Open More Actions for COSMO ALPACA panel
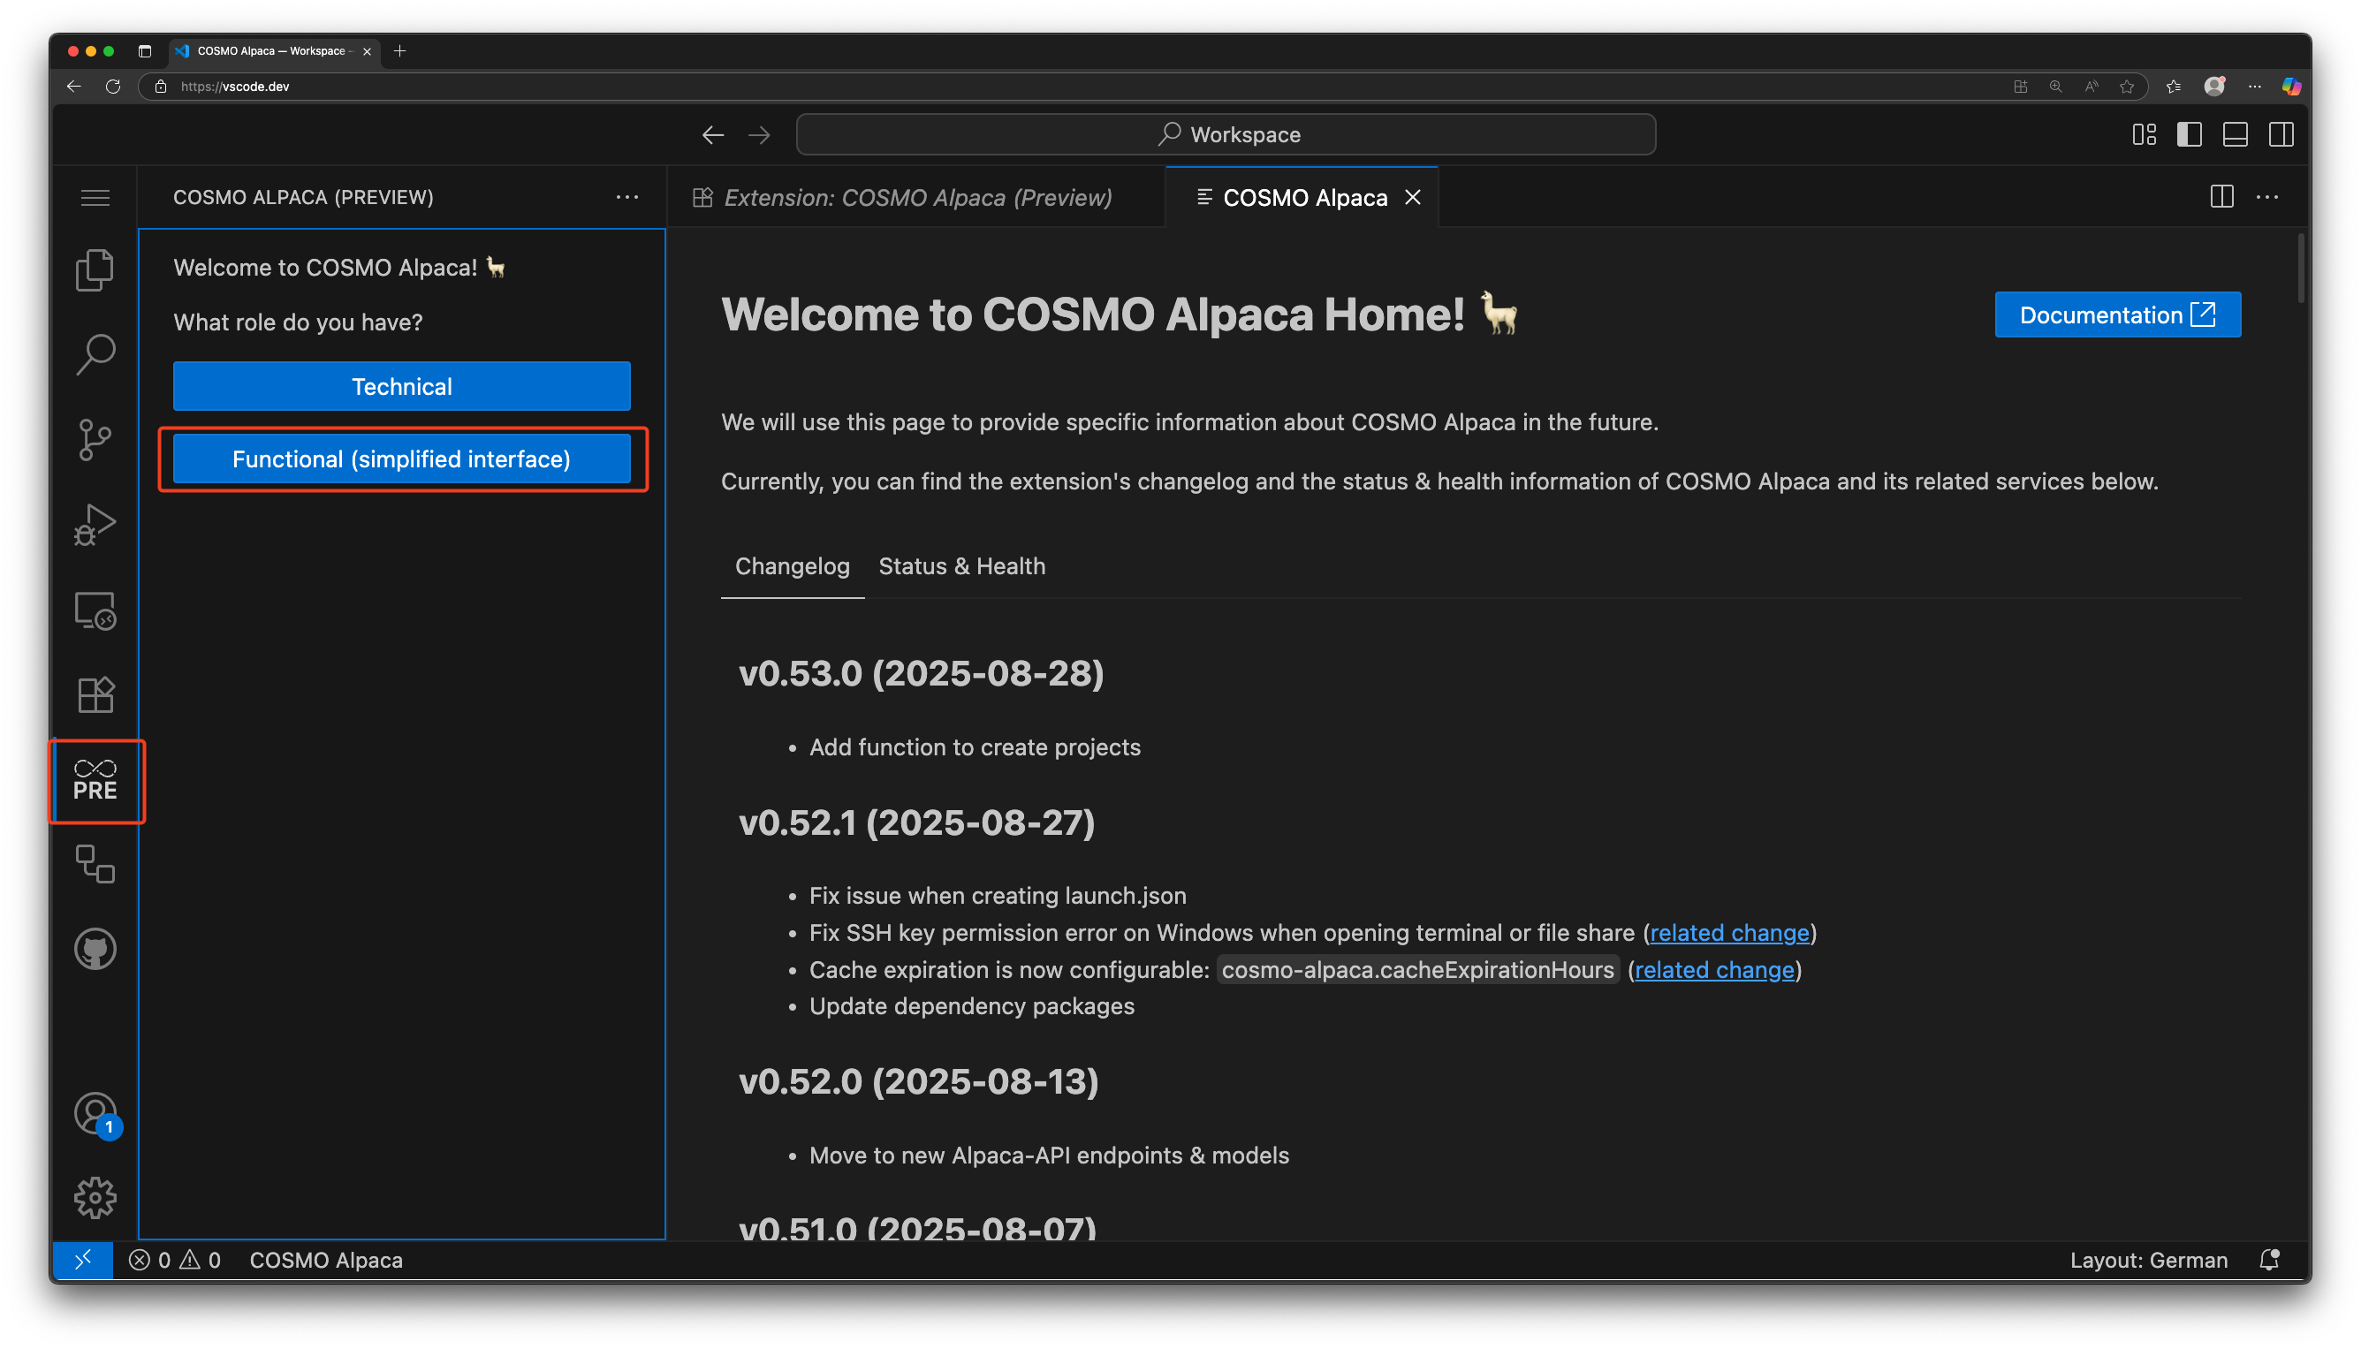The height and width of the screenshot is (1349, 2361). pyautogui.click(x=628, y=196)
